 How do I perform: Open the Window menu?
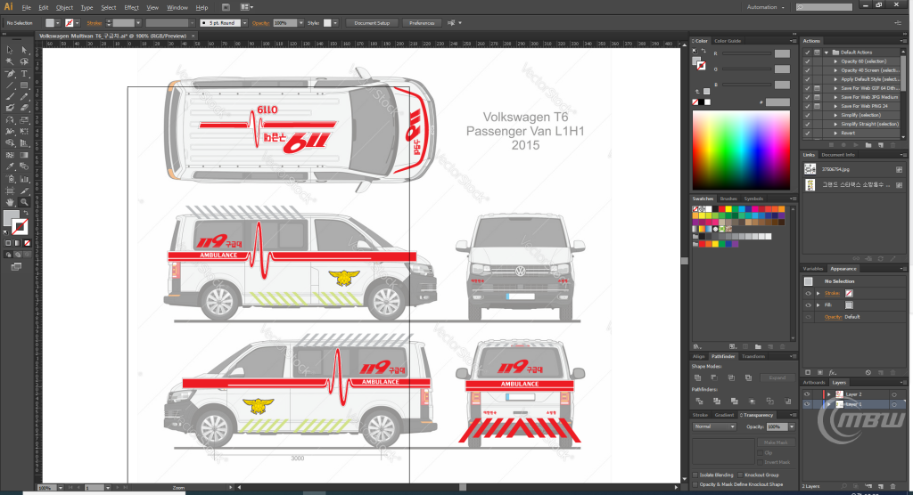click(177, 7)
